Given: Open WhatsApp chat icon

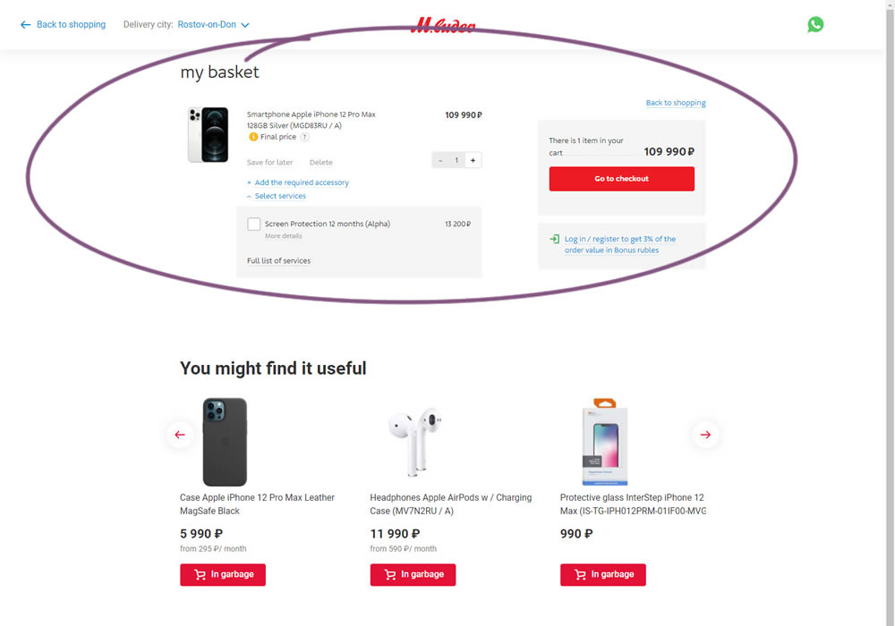Looking at the screenshot, I should [x=814, y=25].
